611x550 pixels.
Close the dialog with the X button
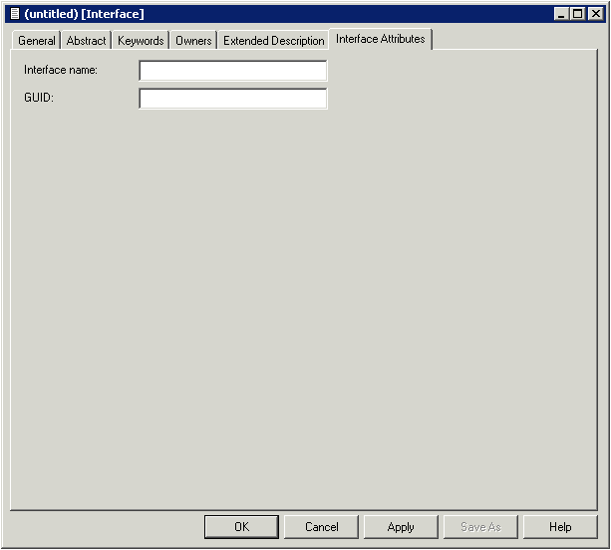point(595,13)
